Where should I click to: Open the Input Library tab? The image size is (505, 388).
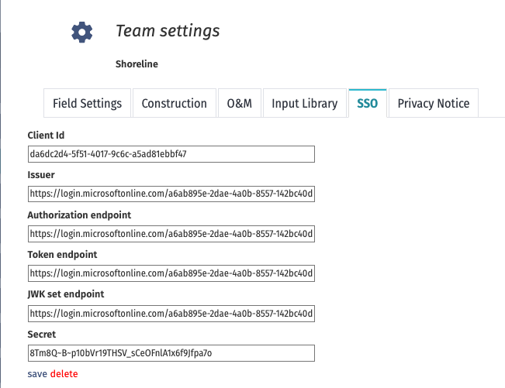pos(305,103)
